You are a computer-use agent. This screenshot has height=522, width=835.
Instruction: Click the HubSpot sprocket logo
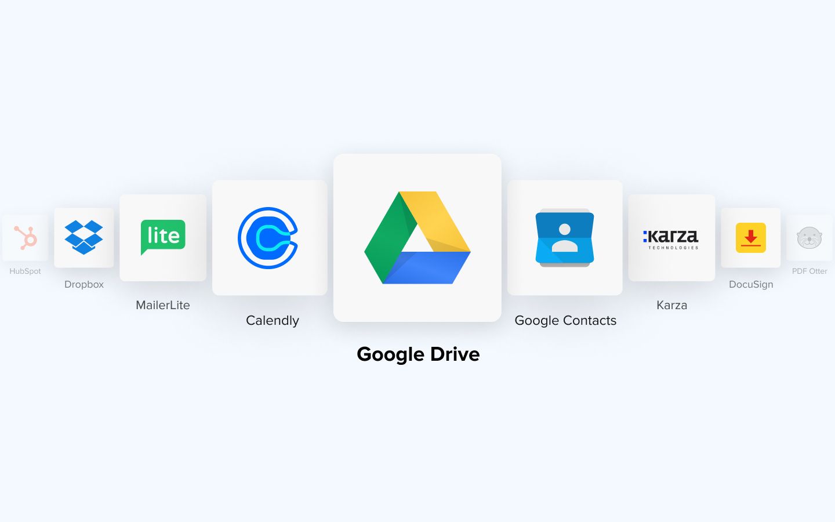pos(25,237)
